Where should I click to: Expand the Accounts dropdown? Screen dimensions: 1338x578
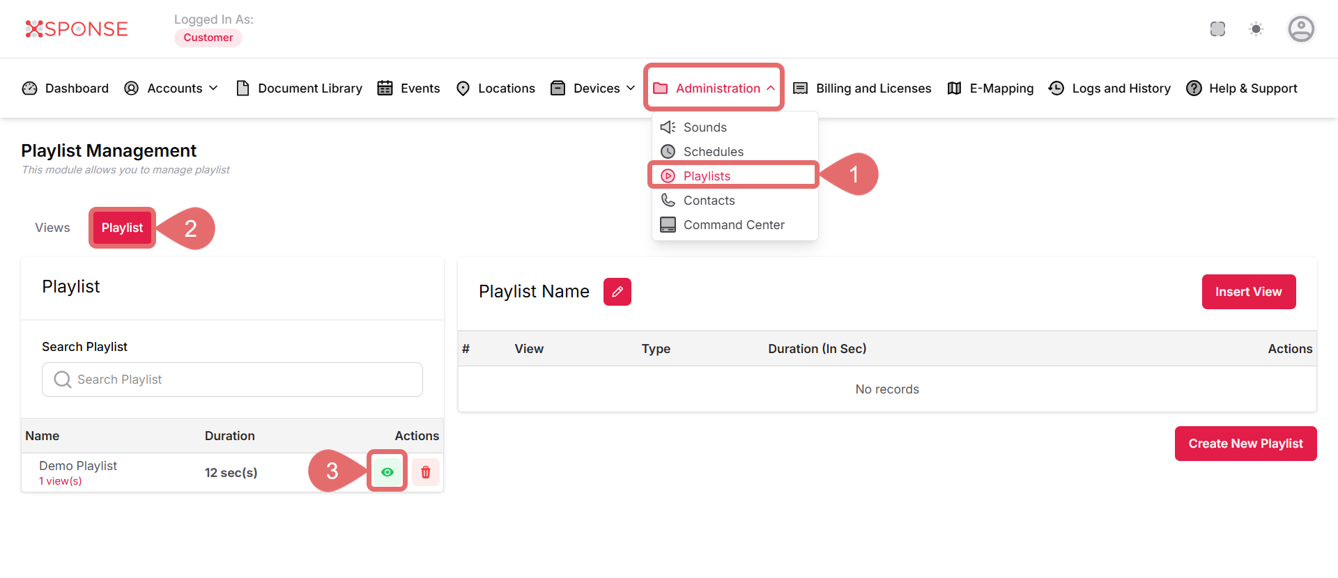[x=171, y=88]
